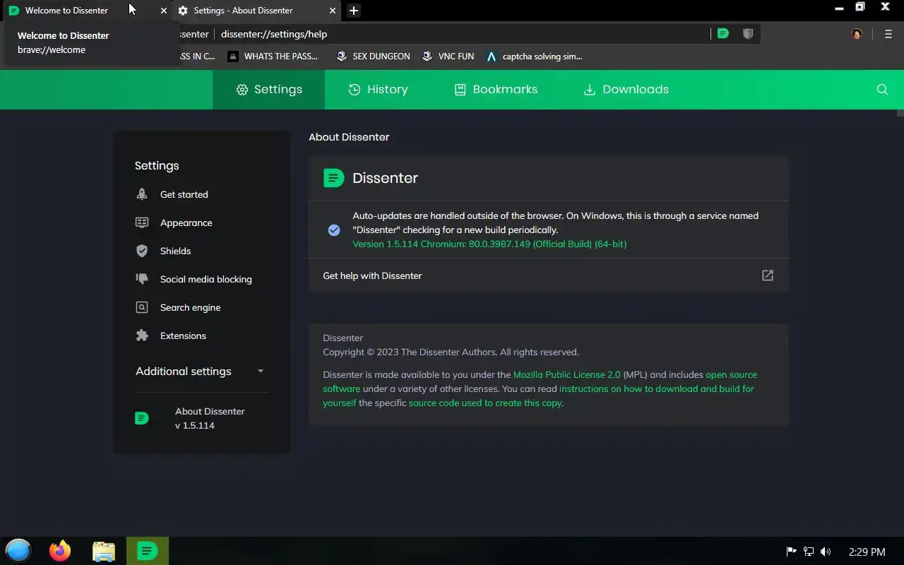The image size is (904, 565).
Task: Click the volume speaker icon in tray
Action: coord(826,552)
